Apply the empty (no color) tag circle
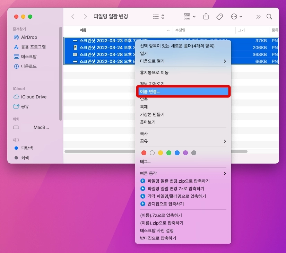Screen dimensions: 286x253 [x=152, y=153]
